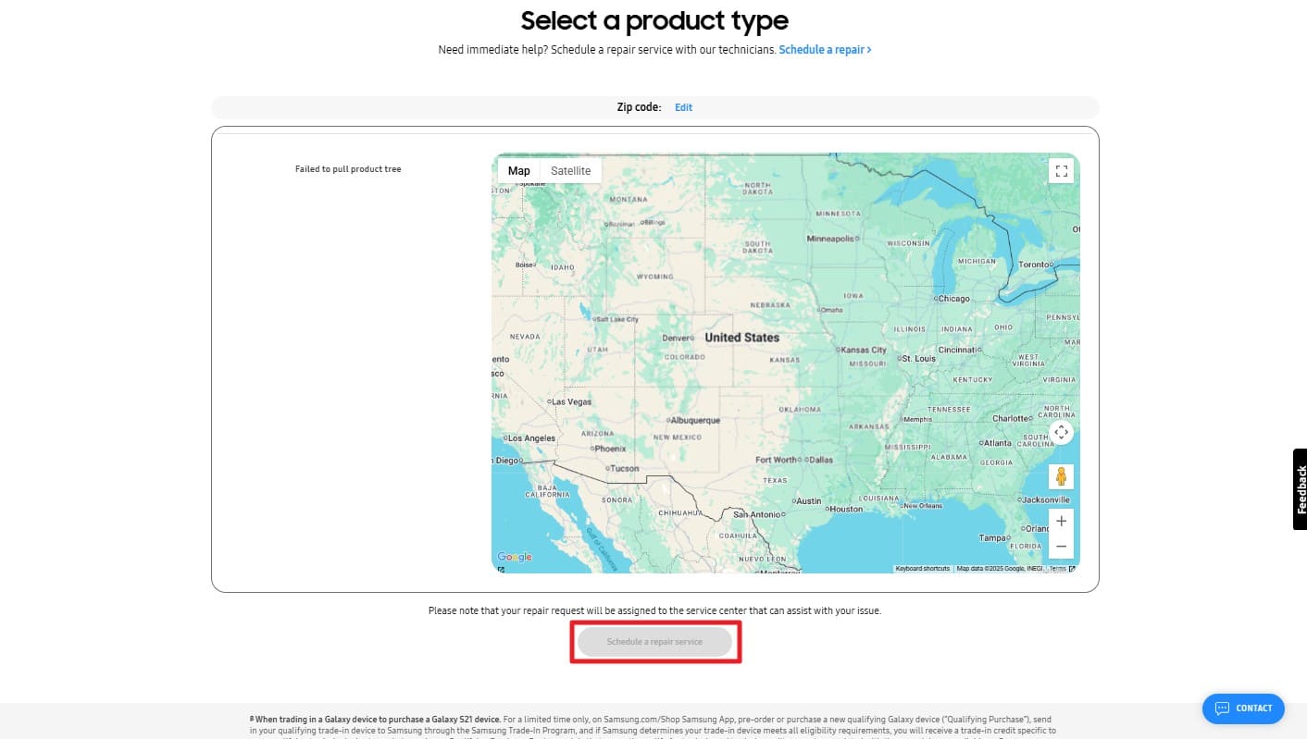
Task: Click the Minneapolis map label
Action: point(831,239)
